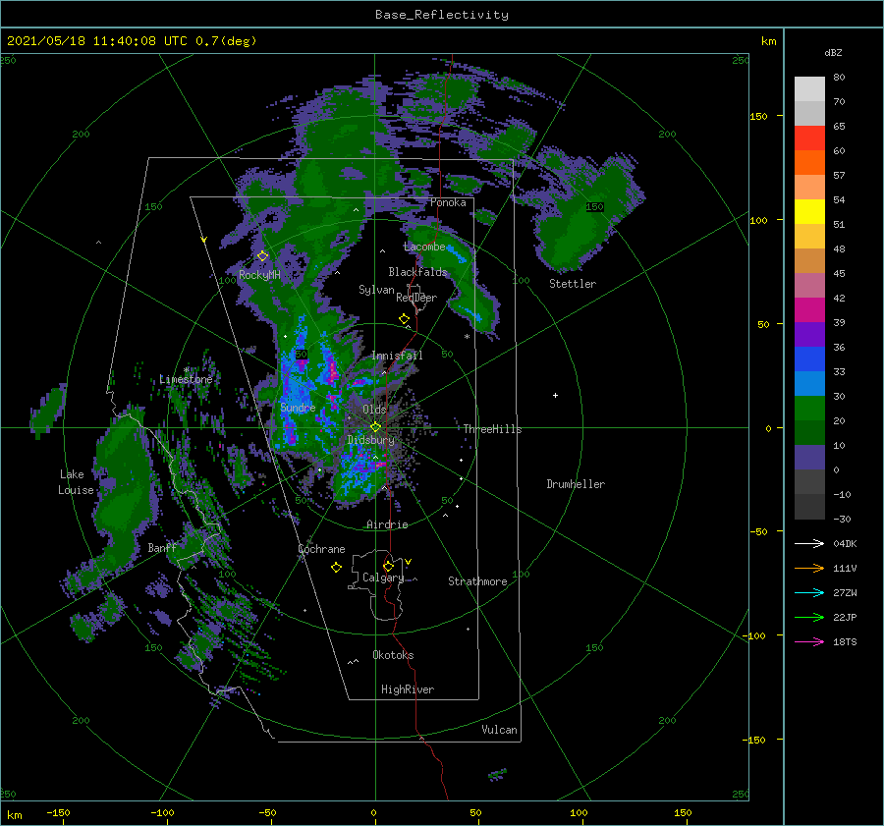Click the Innisfail label
Screen dimensions: 884x826
point(397,356)
